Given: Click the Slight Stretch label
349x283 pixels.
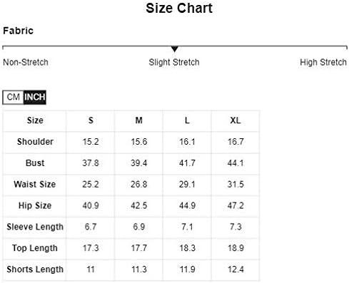Looking at the screenshot, I should coord(174,63).
